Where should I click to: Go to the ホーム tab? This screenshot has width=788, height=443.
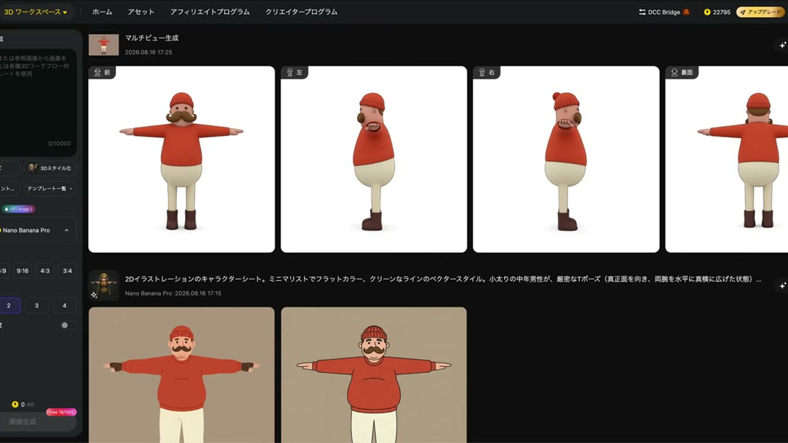pos(102,12)
